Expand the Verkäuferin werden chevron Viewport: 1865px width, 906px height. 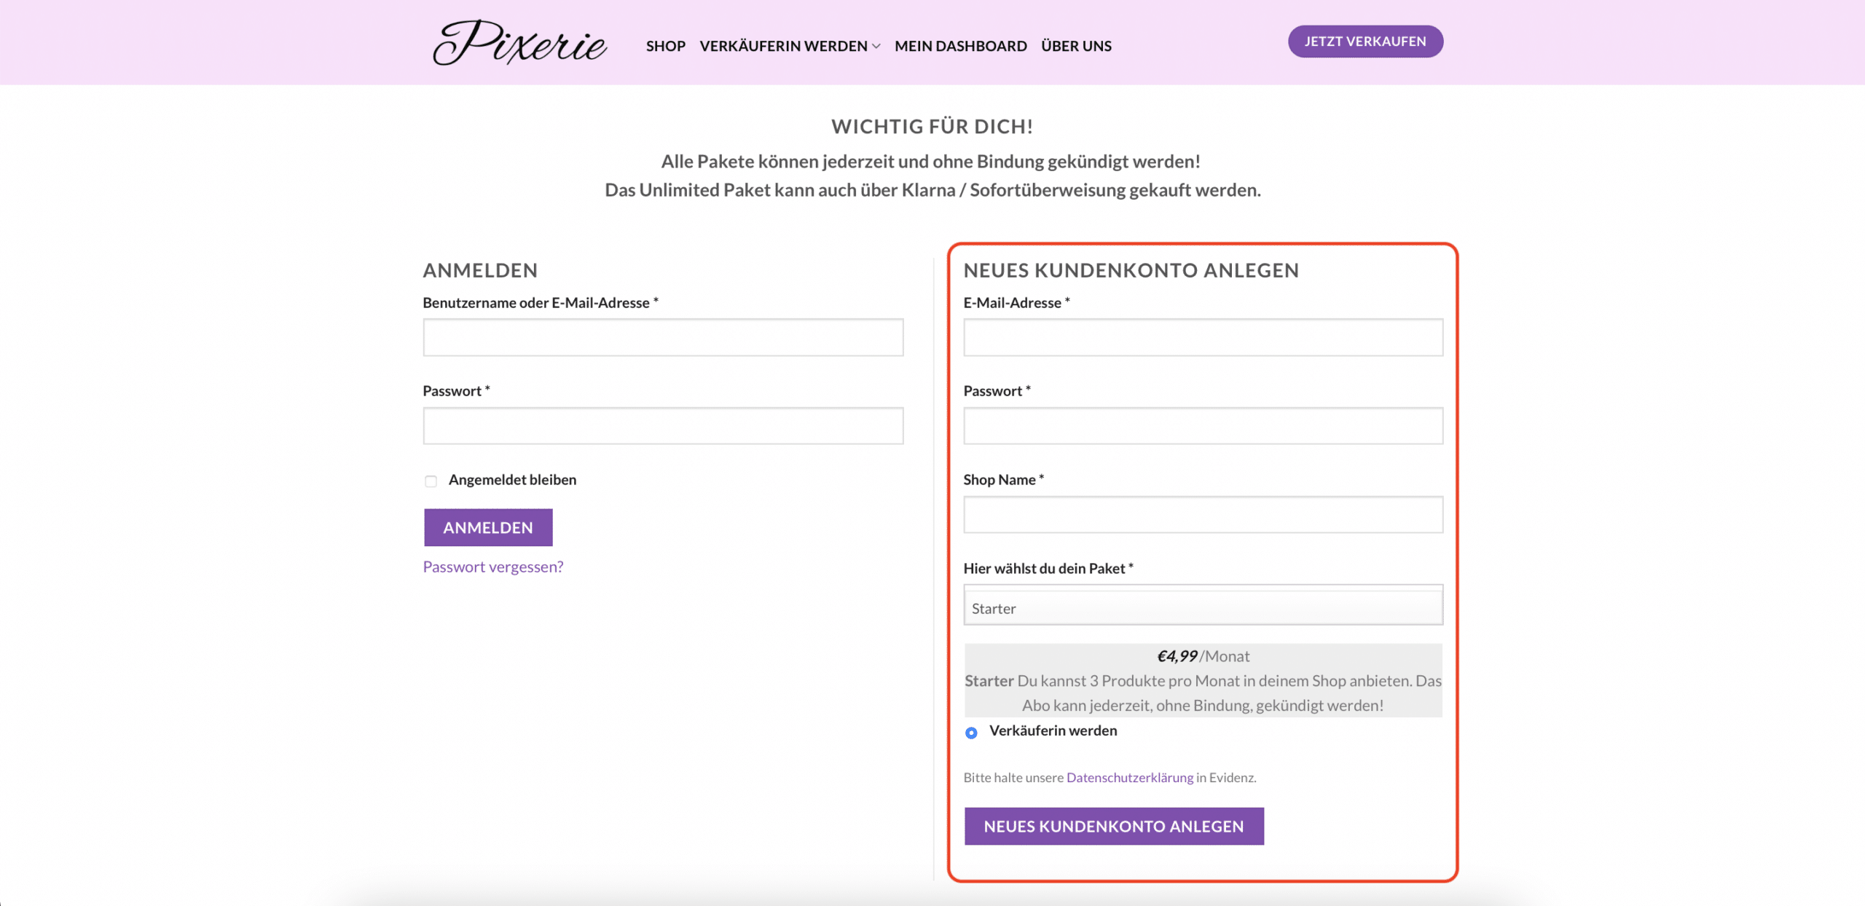click(x=876, y=47)
